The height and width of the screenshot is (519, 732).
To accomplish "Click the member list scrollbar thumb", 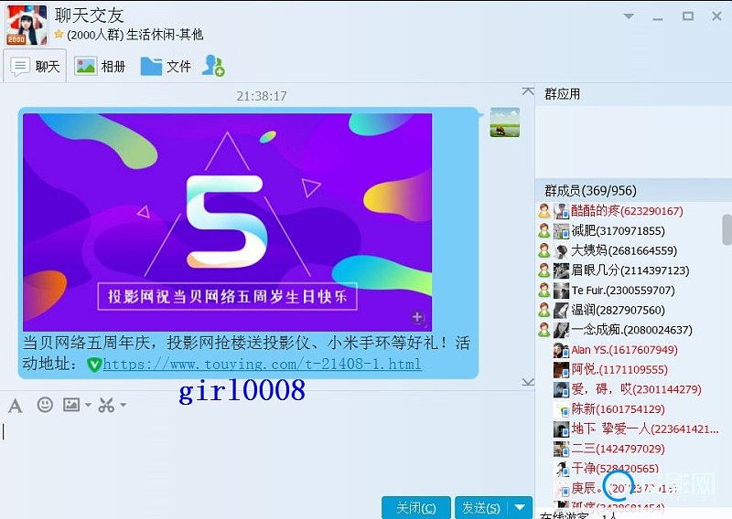I will [x=727, y=229].
